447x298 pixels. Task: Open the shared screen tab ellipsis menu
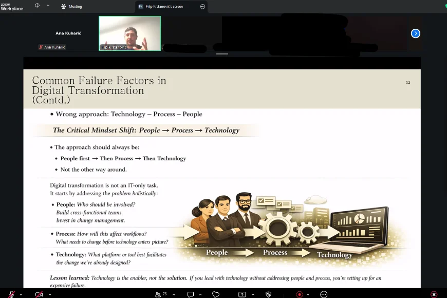point(202,6)
